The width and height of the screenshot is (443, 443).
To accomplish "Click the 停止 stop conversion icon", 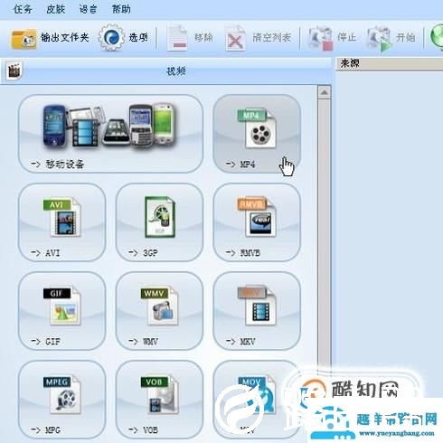I will click(x=320, y=38).
